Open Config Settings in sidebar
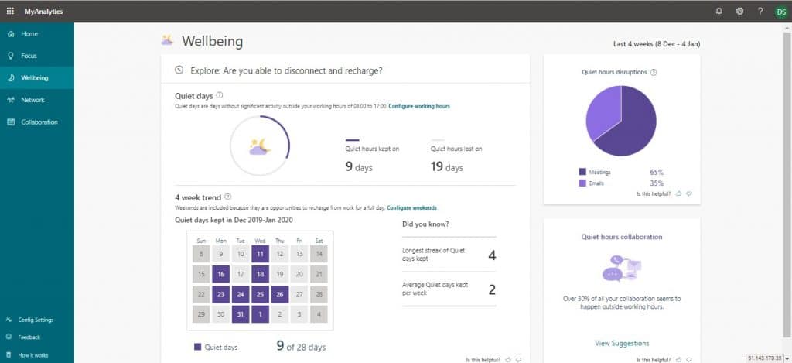This screenshot has width=792, height=363. (37, 320)
